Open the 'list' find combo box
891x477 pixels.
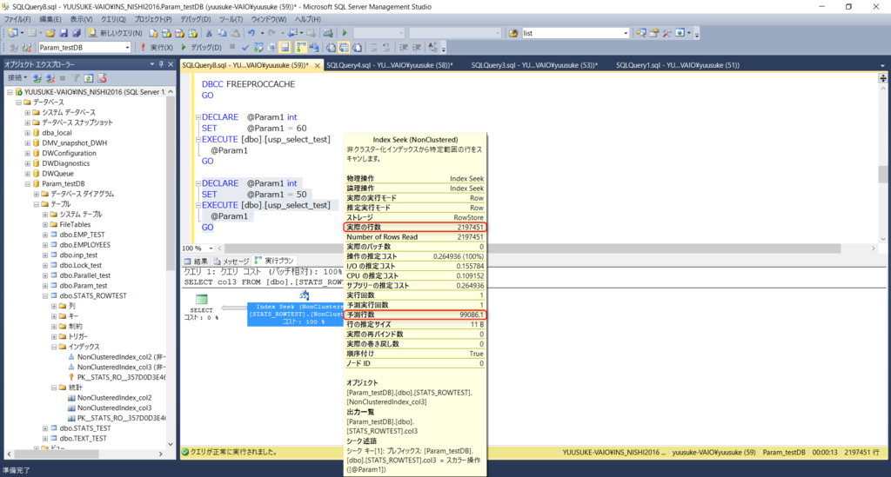tap(626, 33)
